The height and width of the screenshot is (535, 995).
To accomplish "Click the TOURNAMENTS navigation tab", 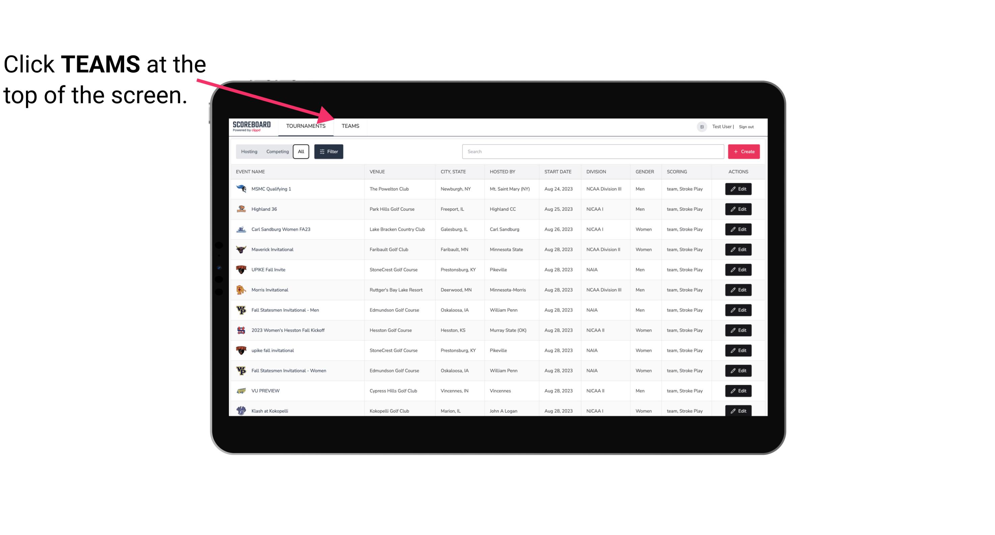I will pos(305,126).
